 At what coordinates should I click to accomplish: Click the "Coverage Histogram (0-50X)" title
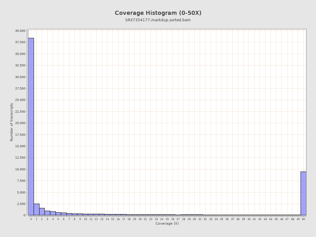[158, 13]
